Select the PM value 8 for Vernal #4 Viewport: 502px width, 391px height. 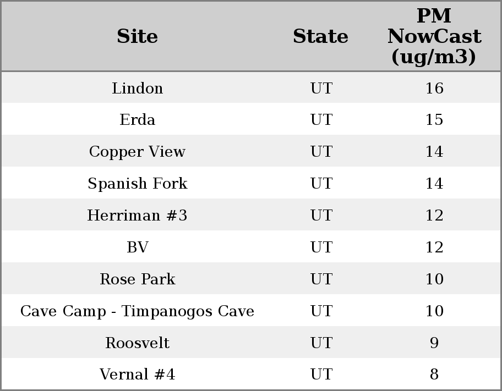click(x=434, y=375)
